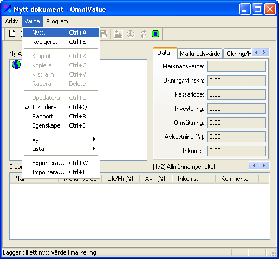Screen dimensions: 279x259
Task: Click the Investering value field
Action: coord(237,109)
